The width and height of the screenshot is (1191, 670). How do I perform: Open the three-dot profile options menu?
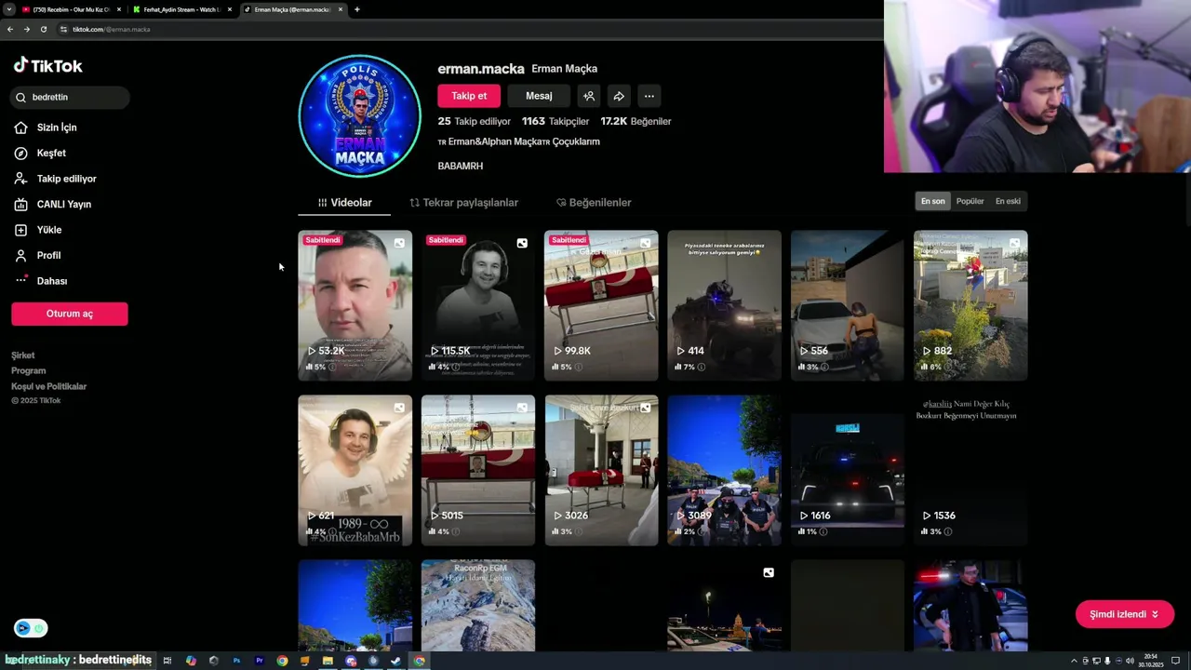click(649, 96)
